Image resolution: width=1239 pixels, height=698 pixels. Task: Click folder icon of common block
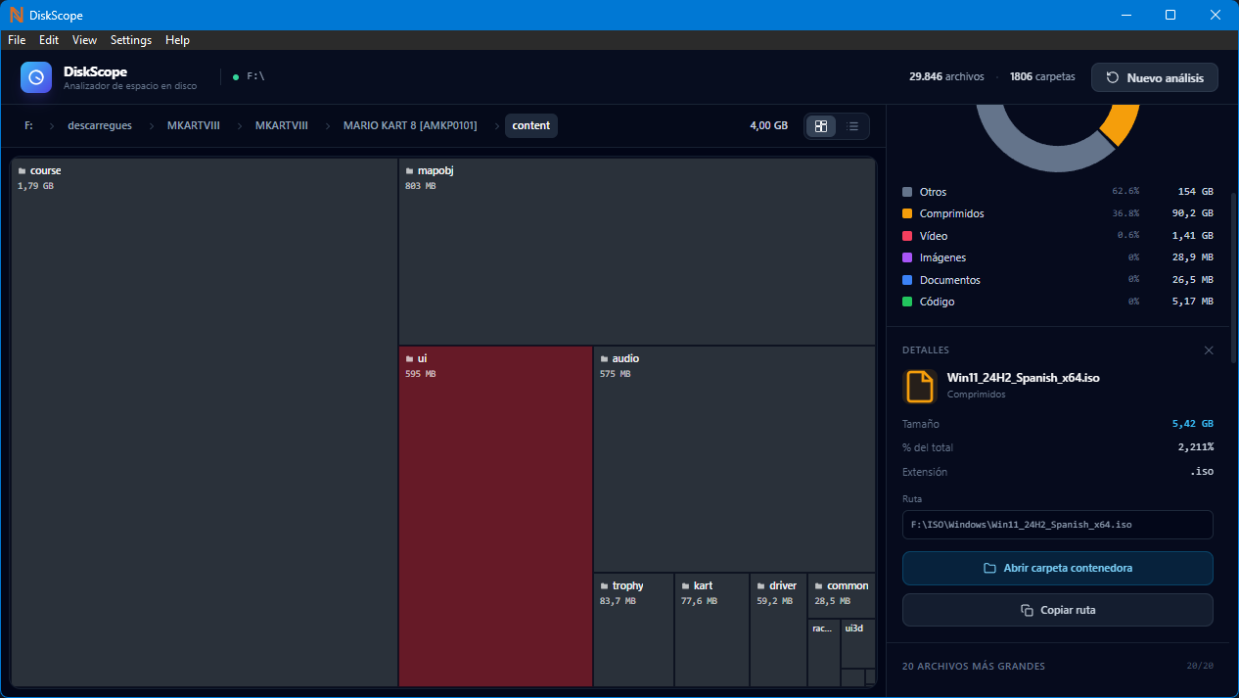point(818,586)
